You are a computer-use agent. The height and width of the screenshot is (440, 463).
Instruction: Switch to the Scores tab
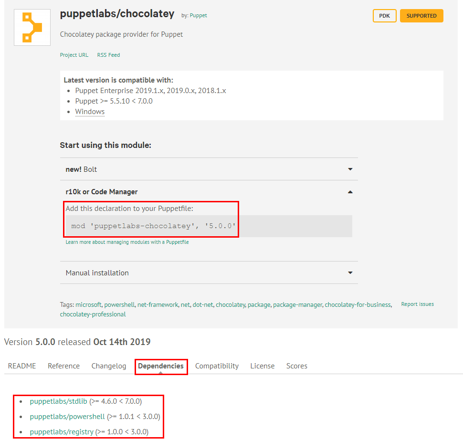point(297,366)
